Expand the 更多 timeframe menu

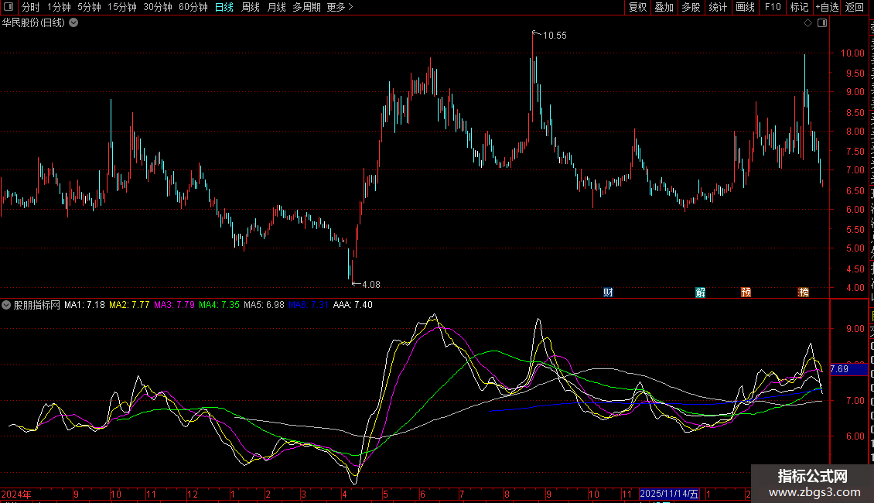[340, 7]
